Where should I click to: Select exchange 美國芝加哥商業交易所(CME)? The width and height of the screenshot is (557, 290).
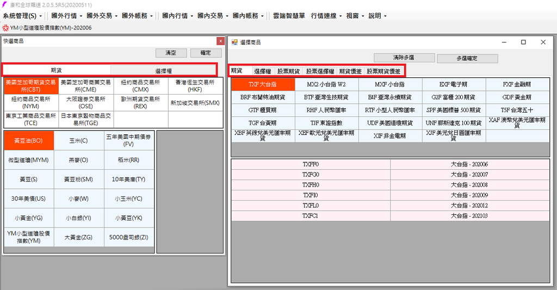(x=86, y=86)
